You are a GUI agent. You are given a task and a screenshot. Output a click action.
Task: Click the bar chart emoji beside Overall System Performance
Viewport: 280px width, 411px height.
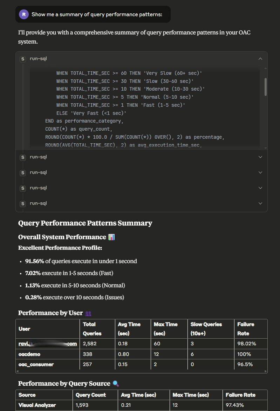[x=111, y=237]
